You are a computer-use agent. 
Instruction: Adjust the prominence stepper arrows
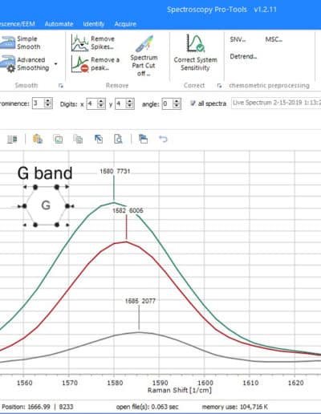[48, 103]
